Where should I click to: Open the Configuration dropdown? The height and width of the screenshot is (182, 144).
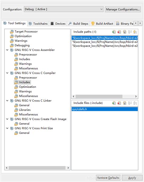[63, 9]
